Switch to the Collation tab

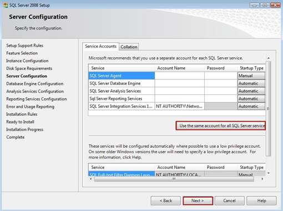pos(129,47)
